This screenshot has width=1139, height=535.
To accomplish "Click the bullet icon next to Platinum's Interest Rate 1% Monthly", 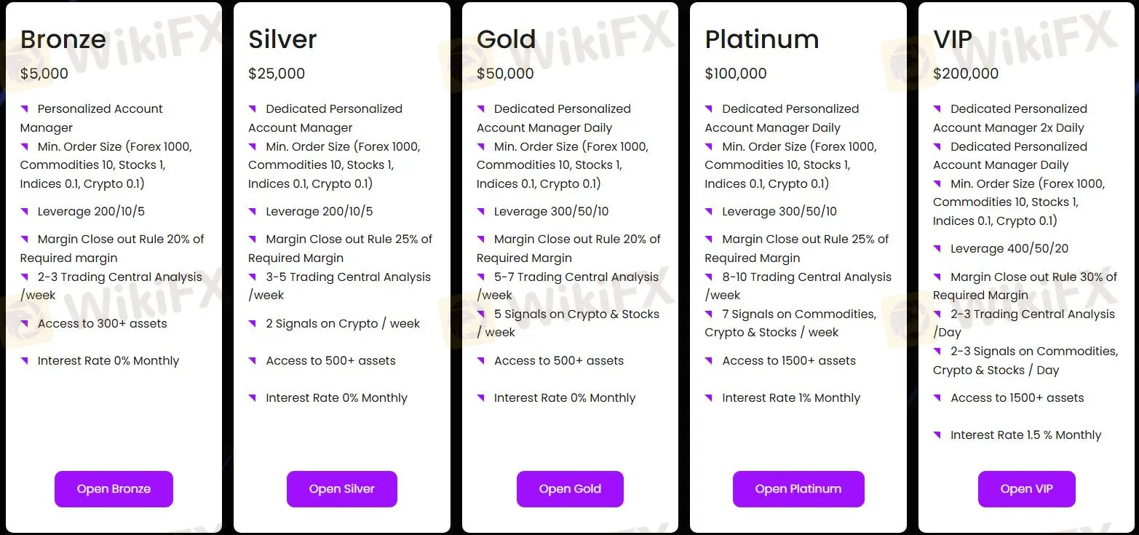I will (x=710, y=397).
